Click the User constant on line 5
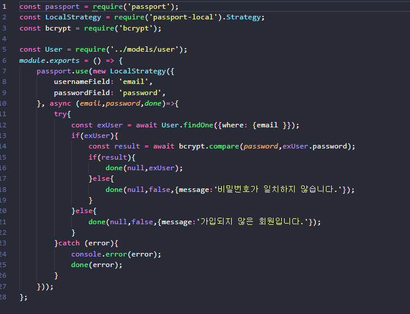Screen dimensions: 410x314 (54, 49)
